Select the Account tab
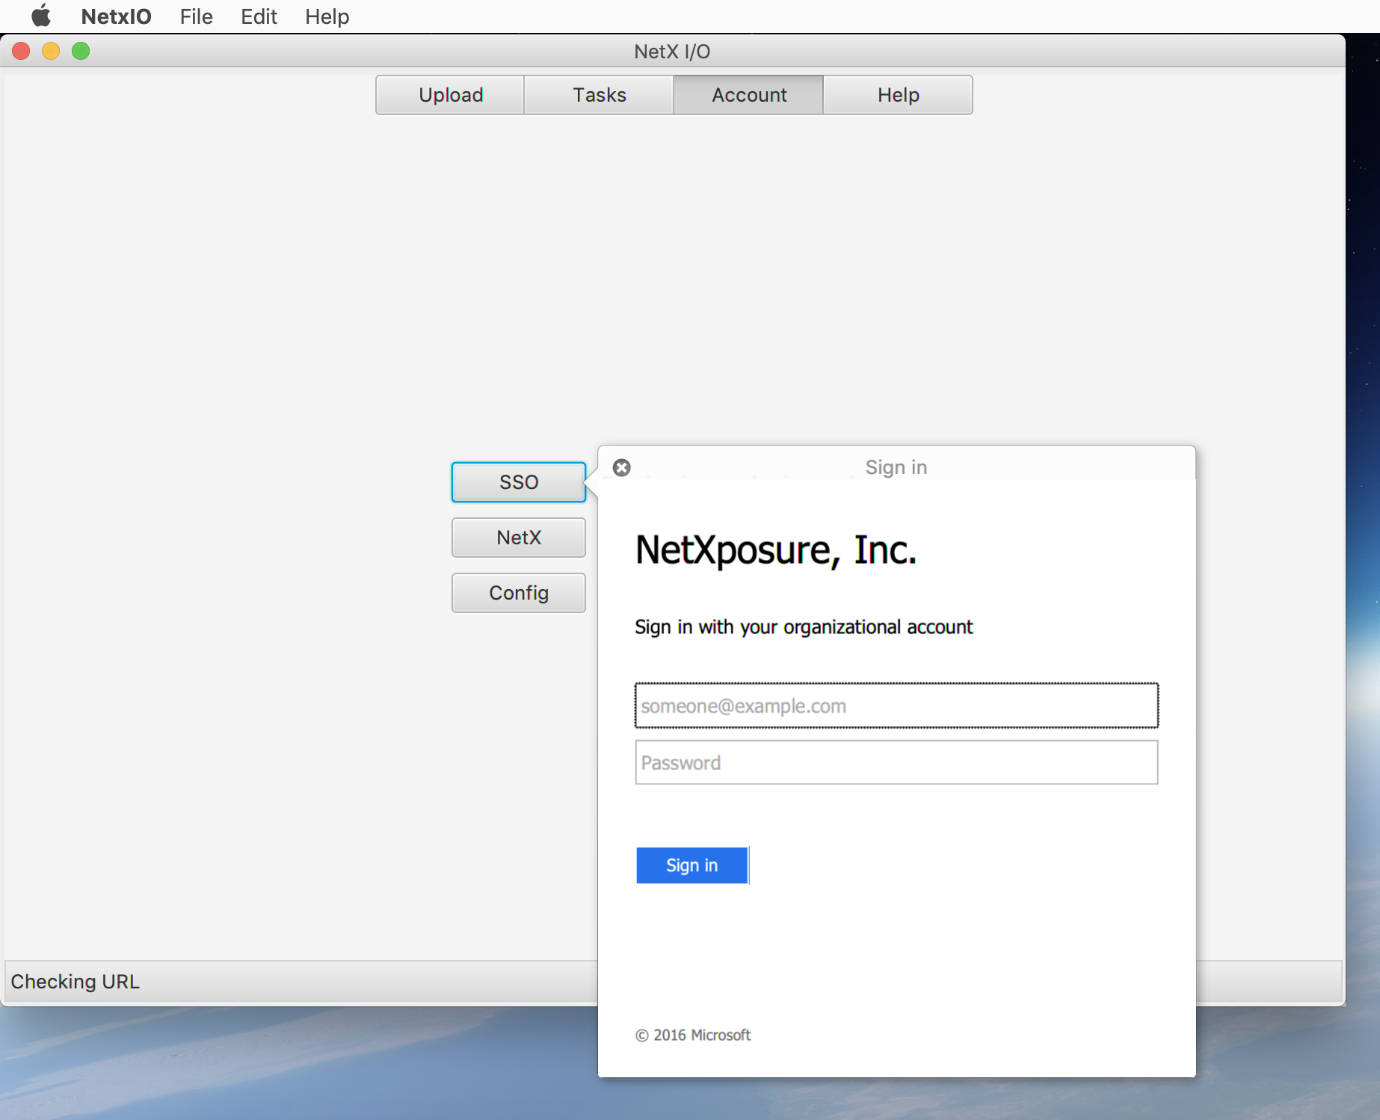 [x=748, y=95]
